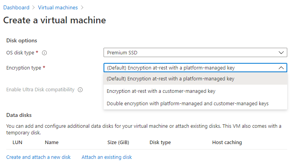Click the Name column header
The image size is (297, 167).
[x=51, y=143]
